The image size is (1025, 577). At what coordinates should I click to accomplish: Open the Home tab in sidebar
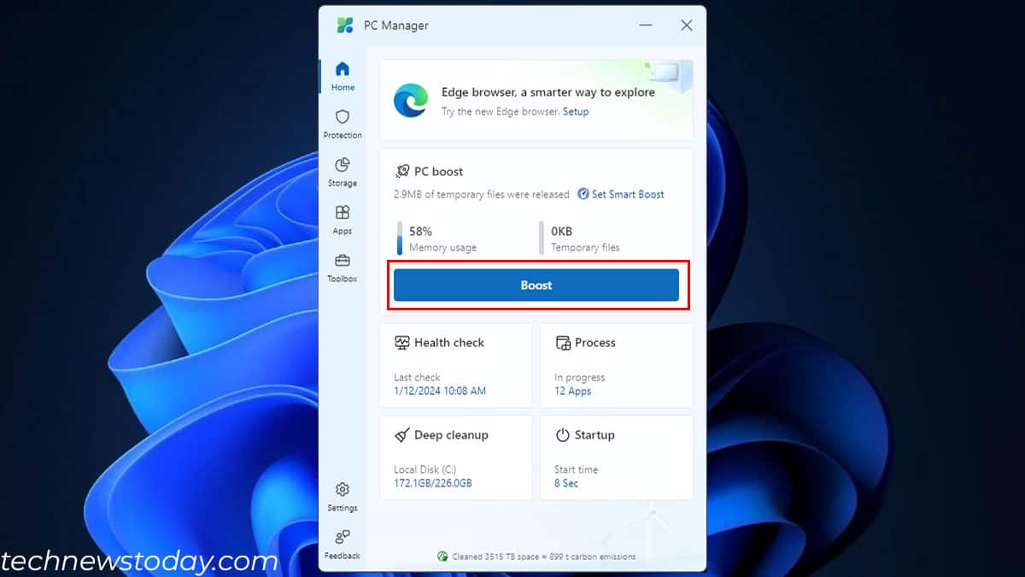tap(343, 76)
